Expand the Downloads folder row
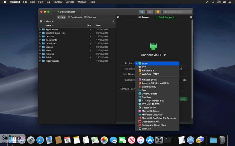 click(40, 43)
